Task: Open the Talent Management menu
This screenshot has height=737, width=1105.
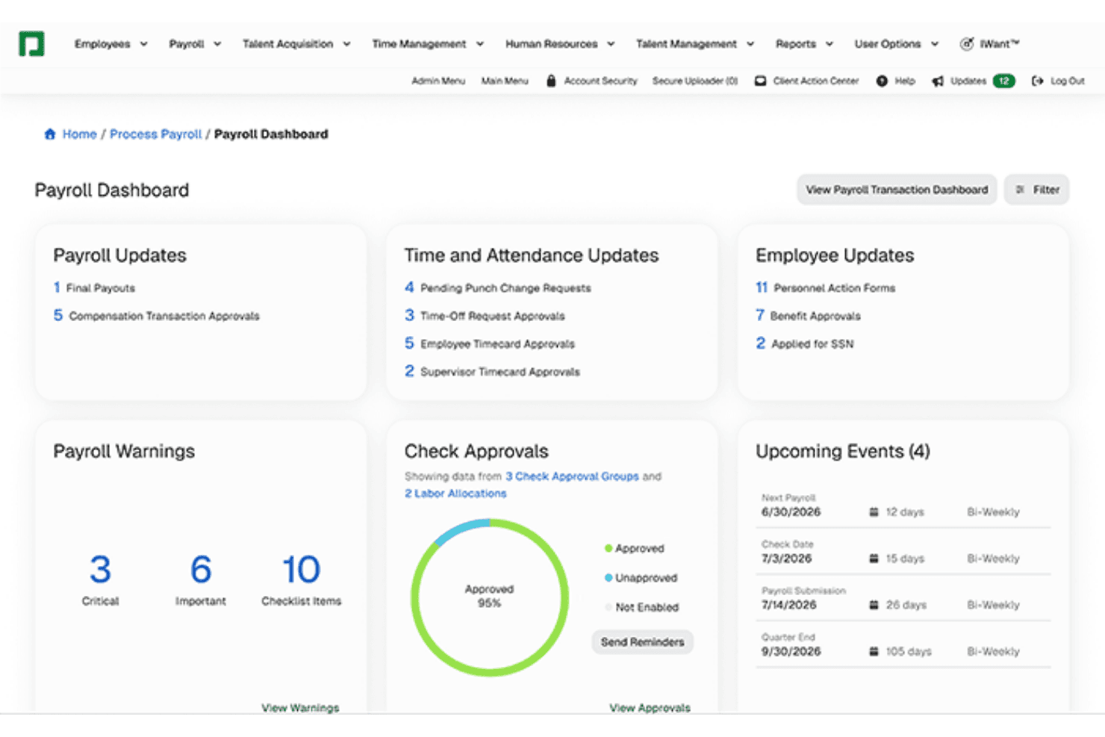Action: click(694, 44)
